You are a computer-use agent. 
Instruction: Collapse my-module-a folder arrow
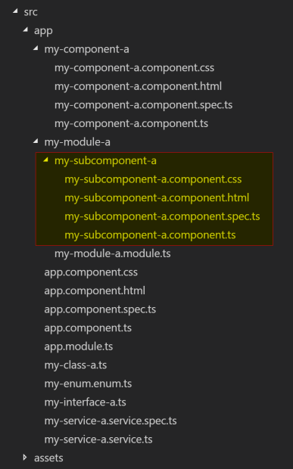click(x=36, y=141)
